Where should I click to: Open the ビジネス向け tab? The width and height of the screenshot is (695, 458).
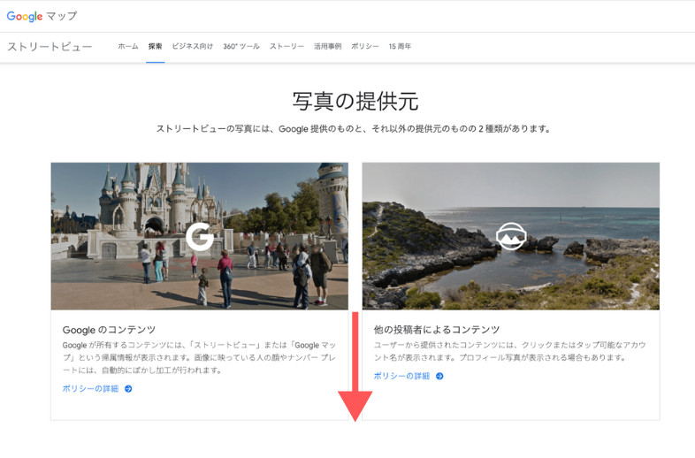[x=192, y=46]
